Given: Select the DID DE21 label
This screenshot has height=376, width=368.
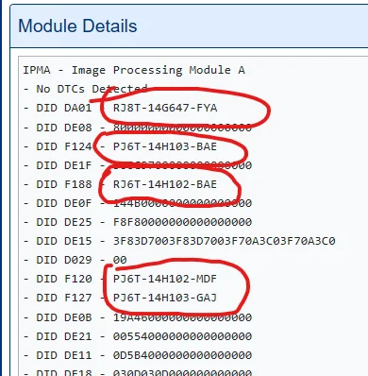Looking at the screenshot, I should point(64,336).
